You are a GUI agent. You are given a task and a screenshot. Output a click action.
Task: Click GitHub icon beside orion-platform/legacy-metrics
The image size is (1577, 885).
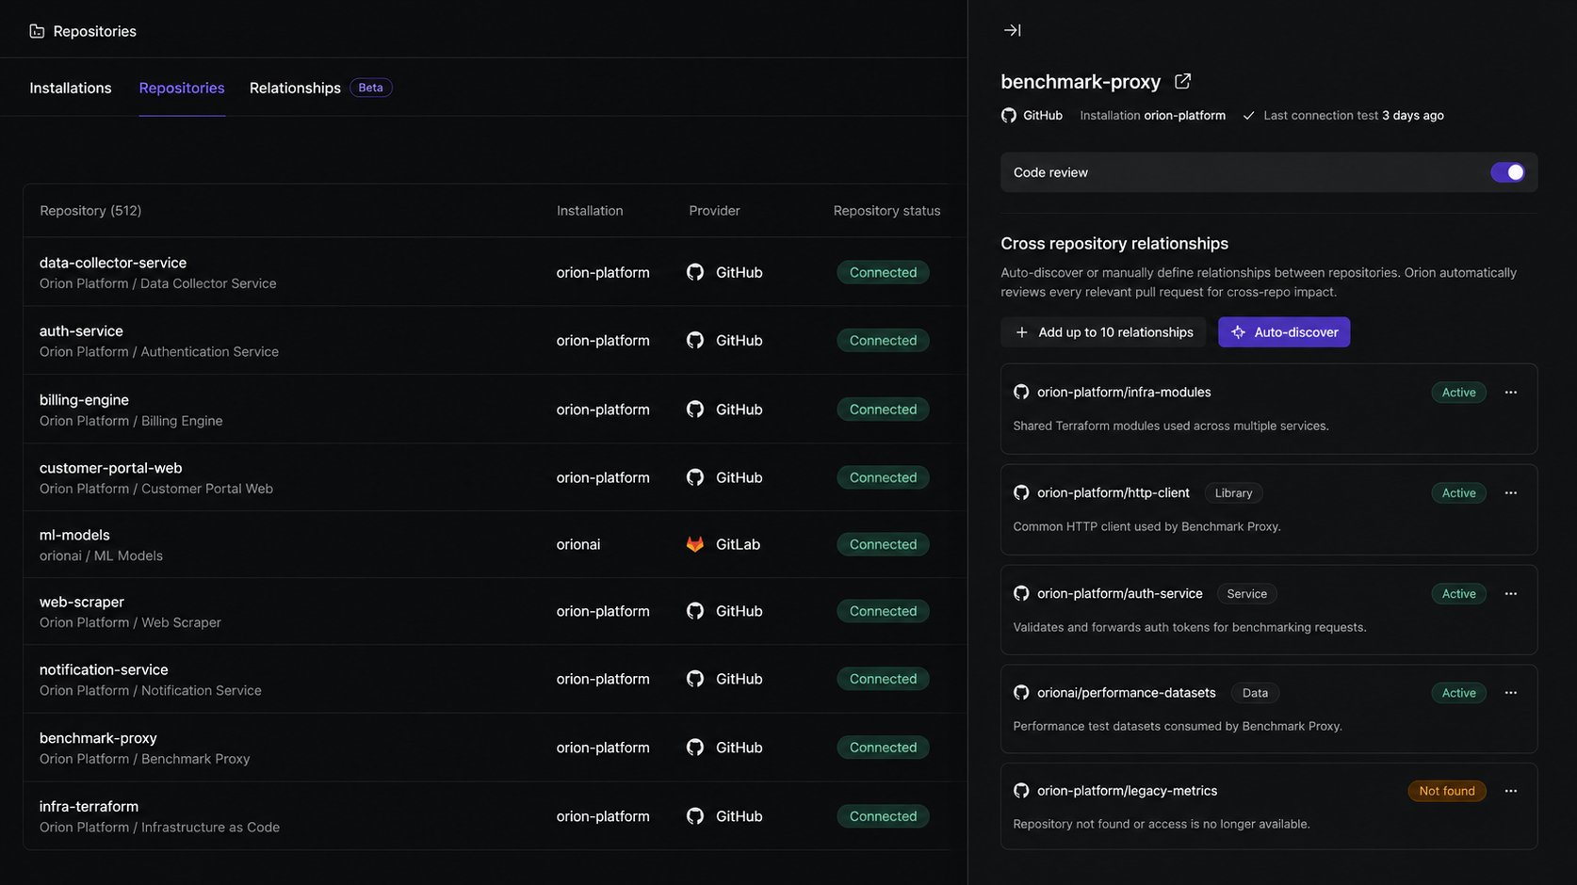point(1021,791)
